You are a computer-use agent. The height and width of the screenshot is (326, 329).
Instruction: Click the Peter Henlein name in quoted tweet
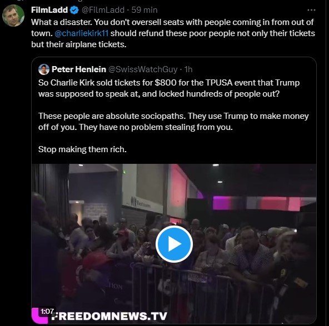tap(79, 69)
